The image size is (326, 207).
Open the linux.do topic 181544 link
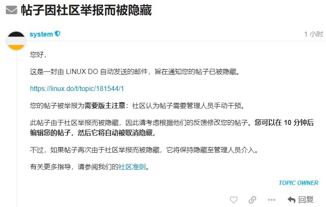[77, 89]
